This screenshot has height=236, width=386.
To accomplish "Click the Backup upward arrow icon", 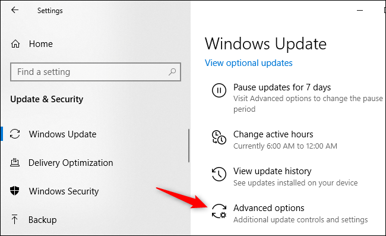I will 14,219.
